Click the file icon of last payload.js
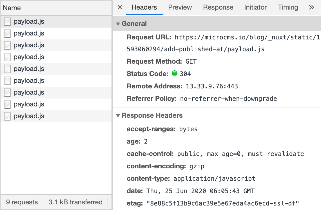The height and width of the screenshot is (210, 321). point(7,116)
